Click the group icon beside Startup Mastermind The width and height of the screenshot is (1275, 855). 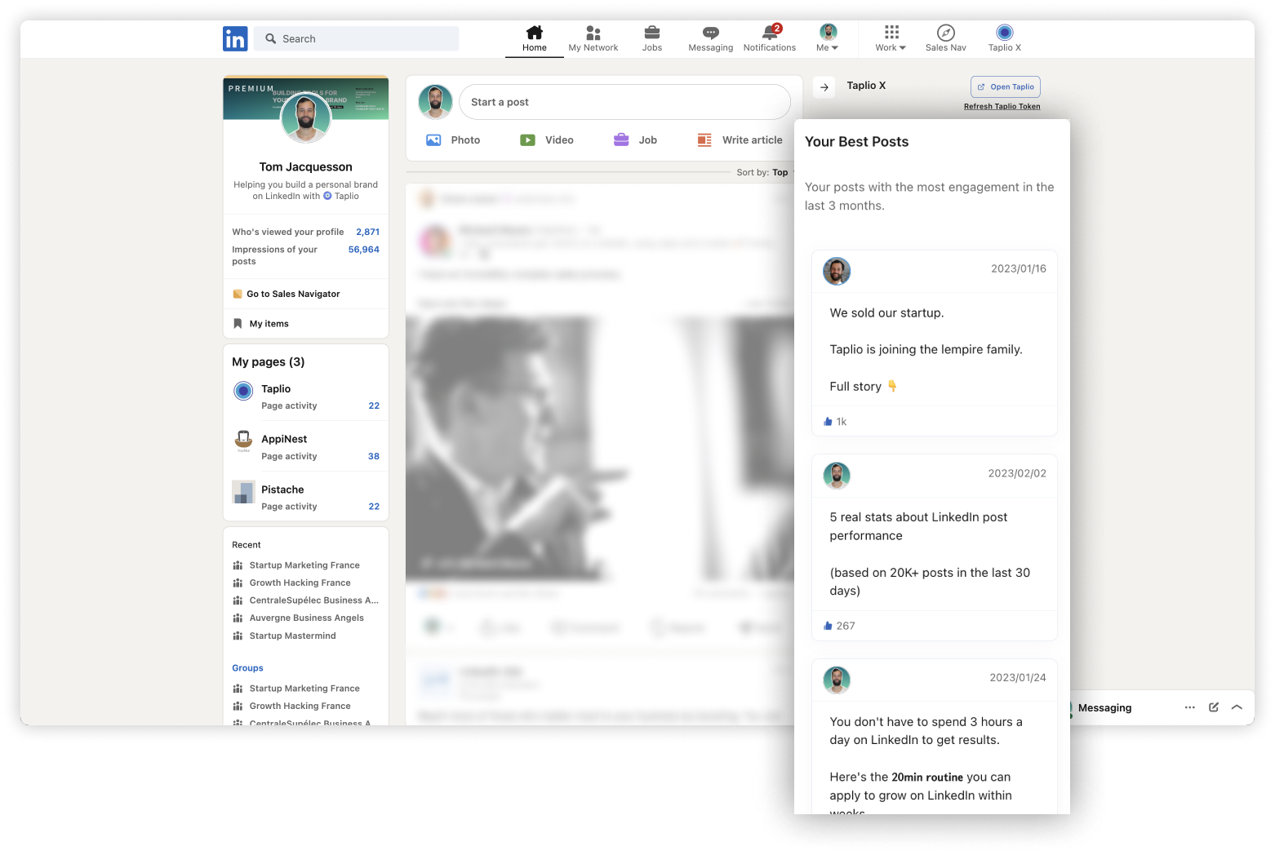tap(238, 636)
